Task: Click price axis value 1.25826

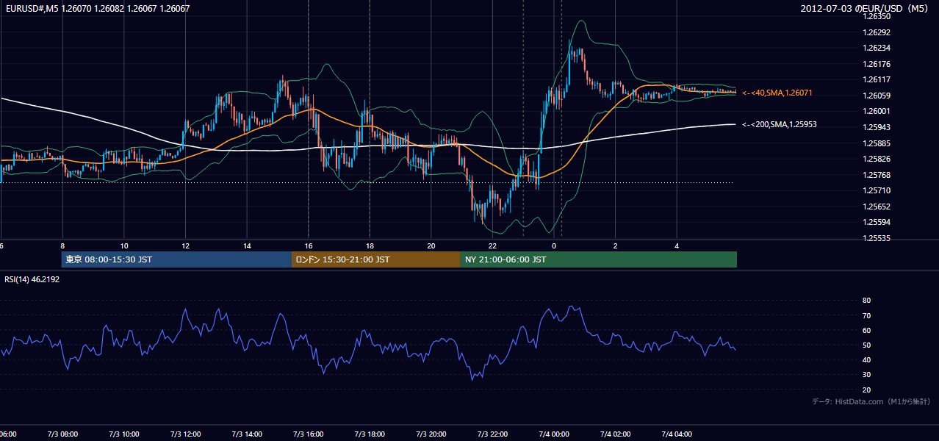Action: 877,159
